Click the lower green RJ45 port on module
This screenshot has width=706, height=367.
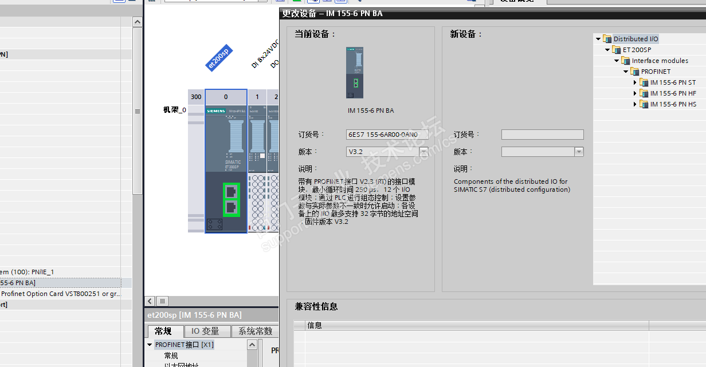231,207
